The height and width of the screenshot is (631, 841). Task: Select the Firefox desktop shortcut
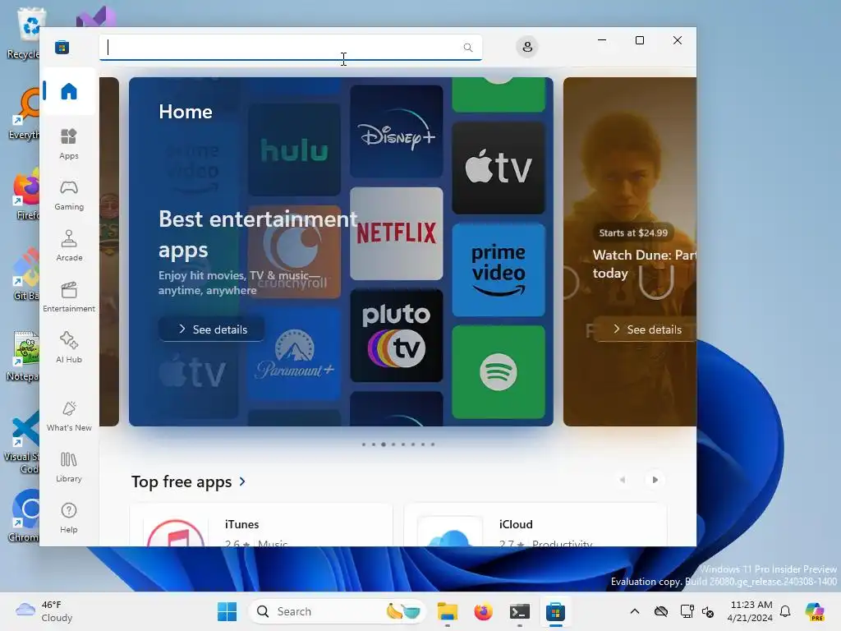tap(25, 194)
